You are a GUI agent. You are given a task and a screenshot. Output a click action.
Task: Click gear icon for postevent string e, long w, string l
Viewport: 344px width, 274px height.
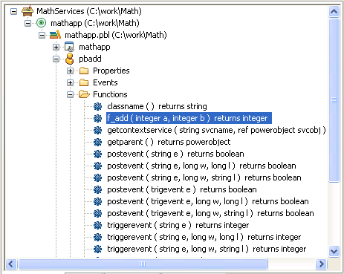click(98, 177)
